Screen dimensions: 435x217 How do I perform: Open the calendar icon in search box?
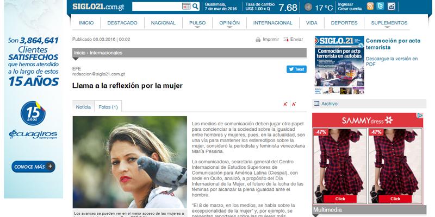(186, 7)
